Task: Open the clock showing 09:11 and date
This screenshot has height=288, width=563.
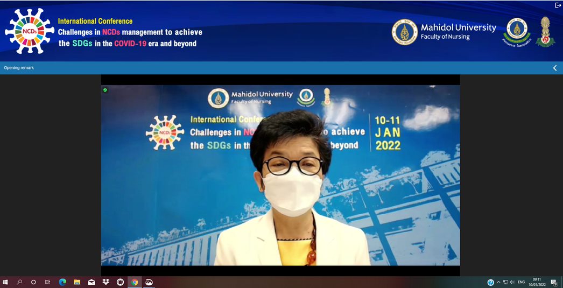Action: coord(537,282)
